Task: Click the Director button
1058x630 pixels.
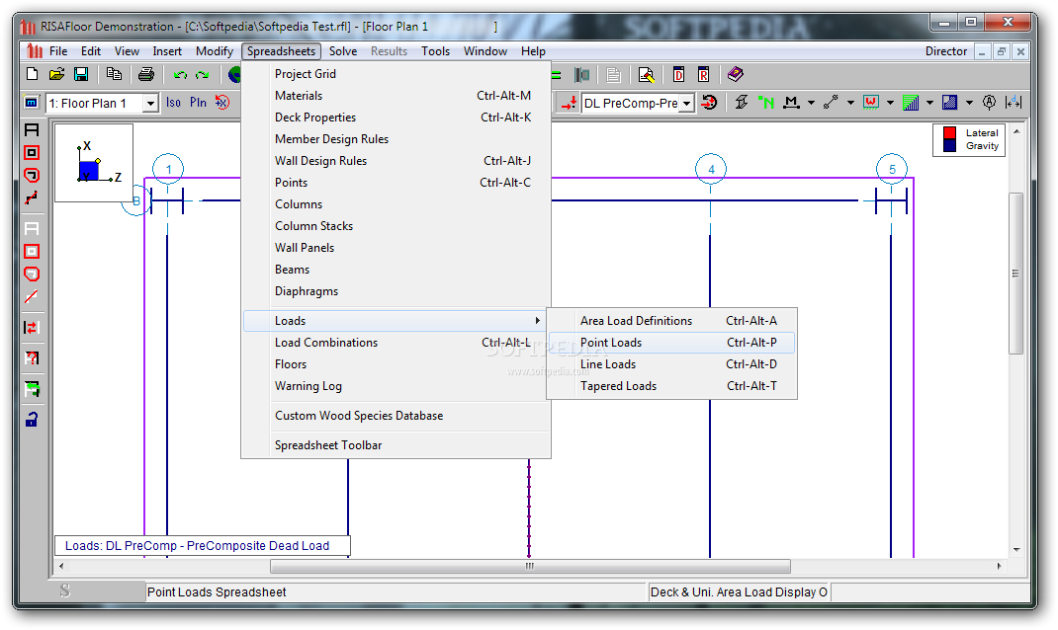Action: 946,51
